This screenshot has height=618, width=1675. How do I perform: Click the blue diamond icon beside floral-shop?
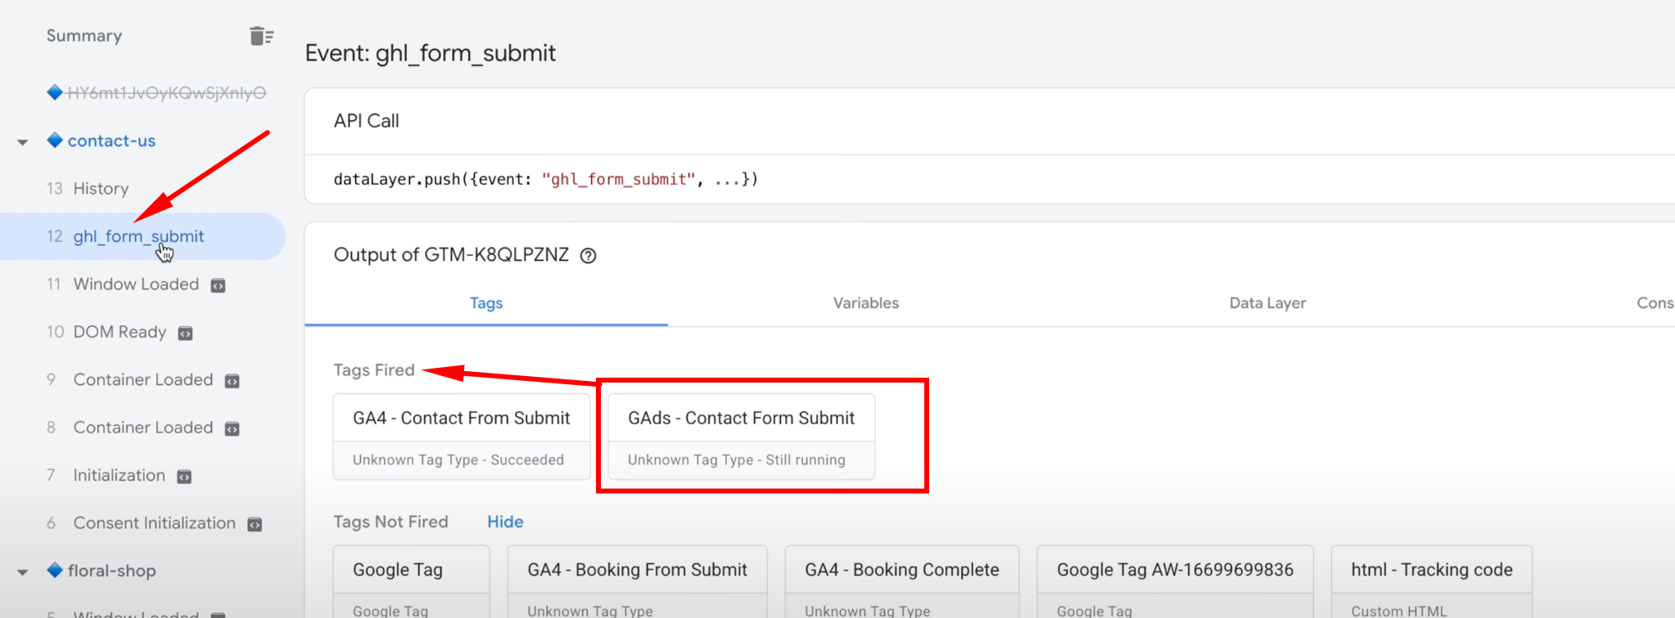[55, 571]
